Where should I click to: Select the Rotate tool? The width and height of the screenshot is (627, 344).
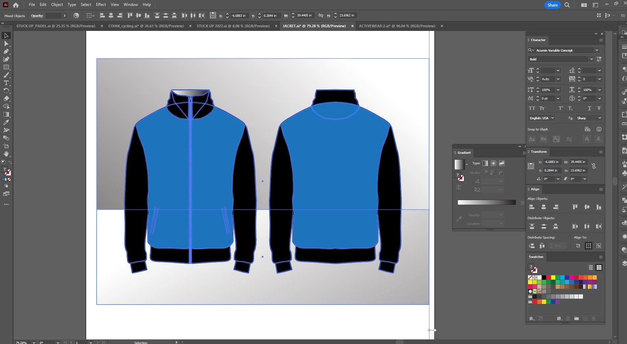[x=6, y=91]
